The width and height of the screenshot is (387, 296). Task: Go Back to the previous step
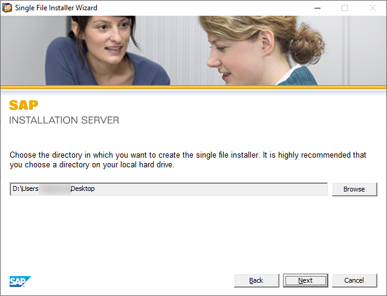[x=256, y=280]
